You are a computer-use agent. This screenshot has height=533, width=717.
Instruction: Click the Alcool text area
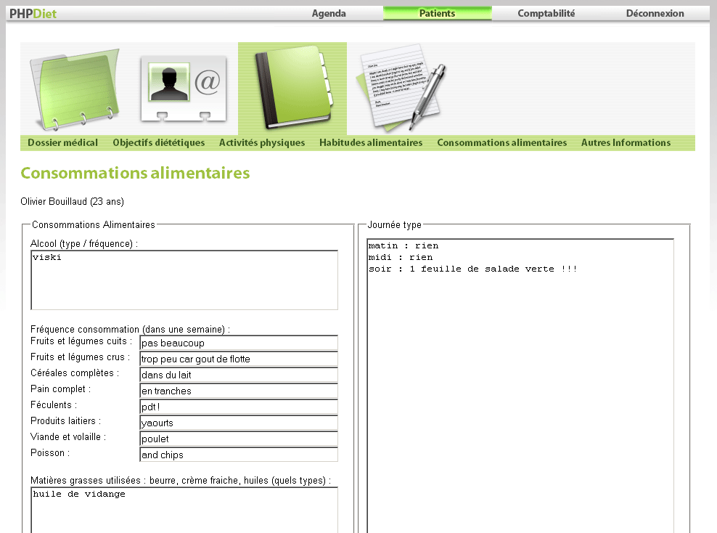click(x=184, y=280)
